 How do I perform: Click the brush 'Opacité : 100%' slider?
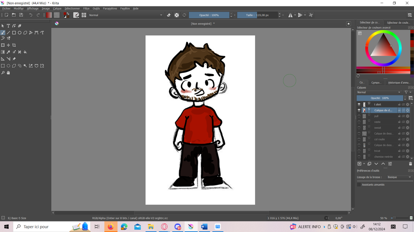pyautogui.click(x=209, y=15)
